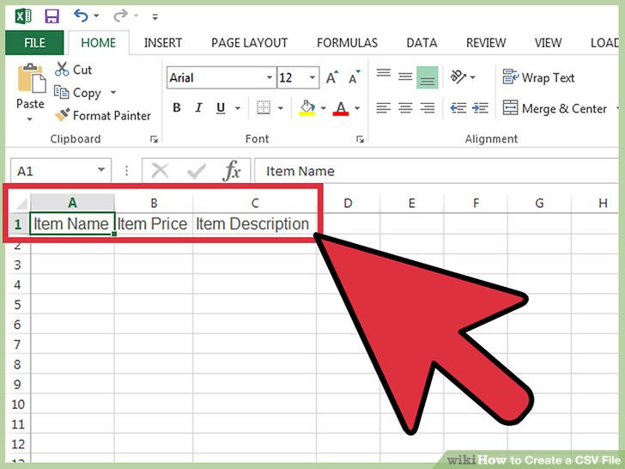Open the undo history dropdown
Image resolution: width=625 pixels, height=469 pixels.
coord(96,16)
